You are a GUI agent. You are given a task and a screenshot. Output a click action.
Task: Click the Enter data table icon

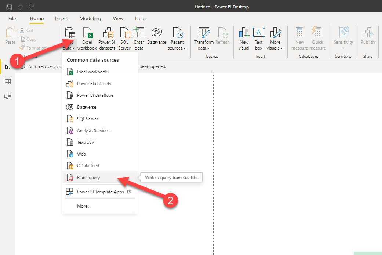click(139, 32)
